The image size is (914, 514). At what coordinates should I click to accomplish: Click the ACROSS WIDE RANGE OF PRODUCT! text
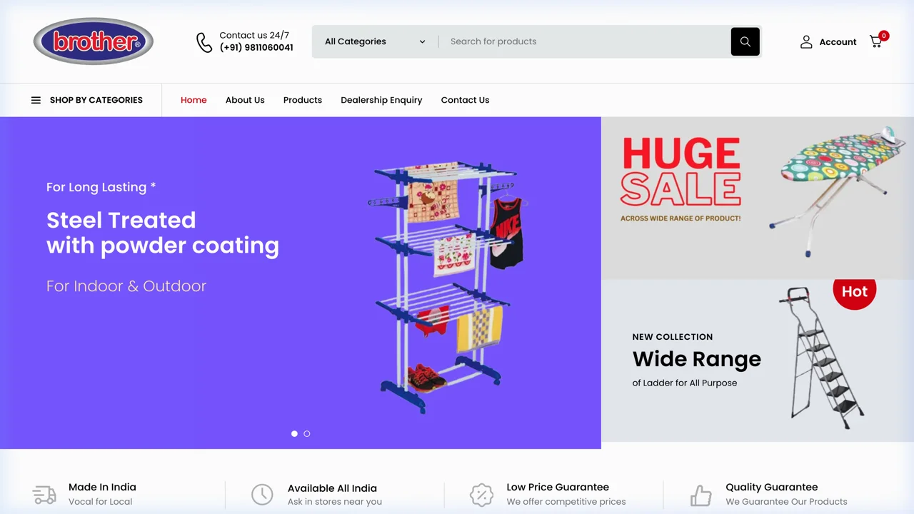coord(681,218)
